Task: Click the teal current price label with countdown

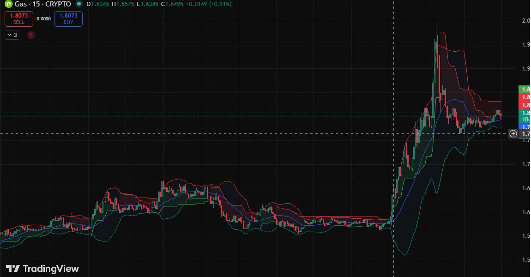Action: [525, 116]
